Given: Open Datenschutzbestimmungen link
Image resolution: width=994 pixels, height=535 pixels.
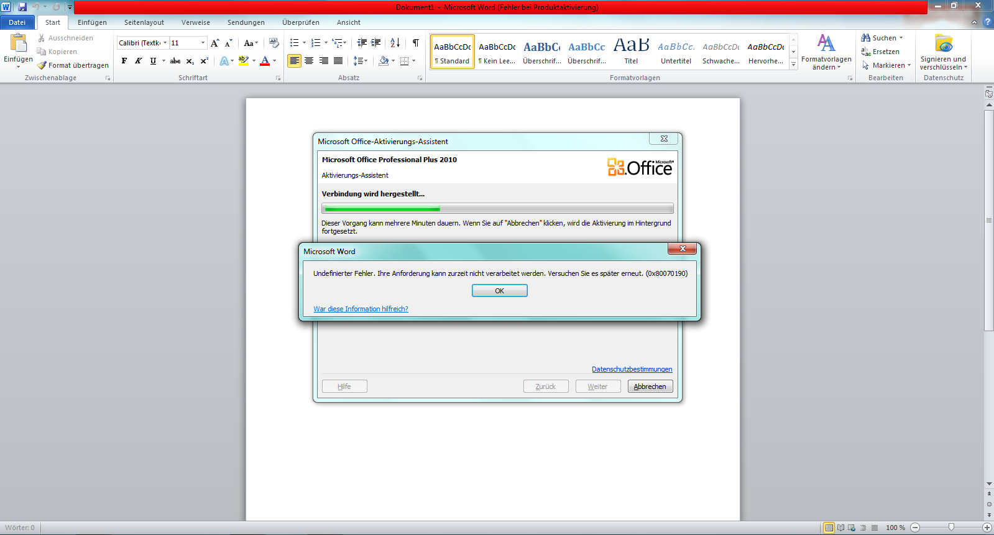Looking at the screenshot, I should click(x=632, y=369).
